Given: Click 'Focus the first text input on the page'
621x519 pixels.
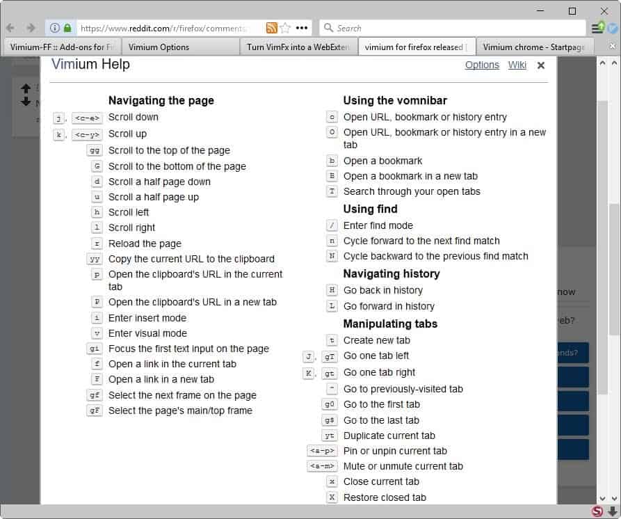Looking at the screenshot, I should (188, 349).
